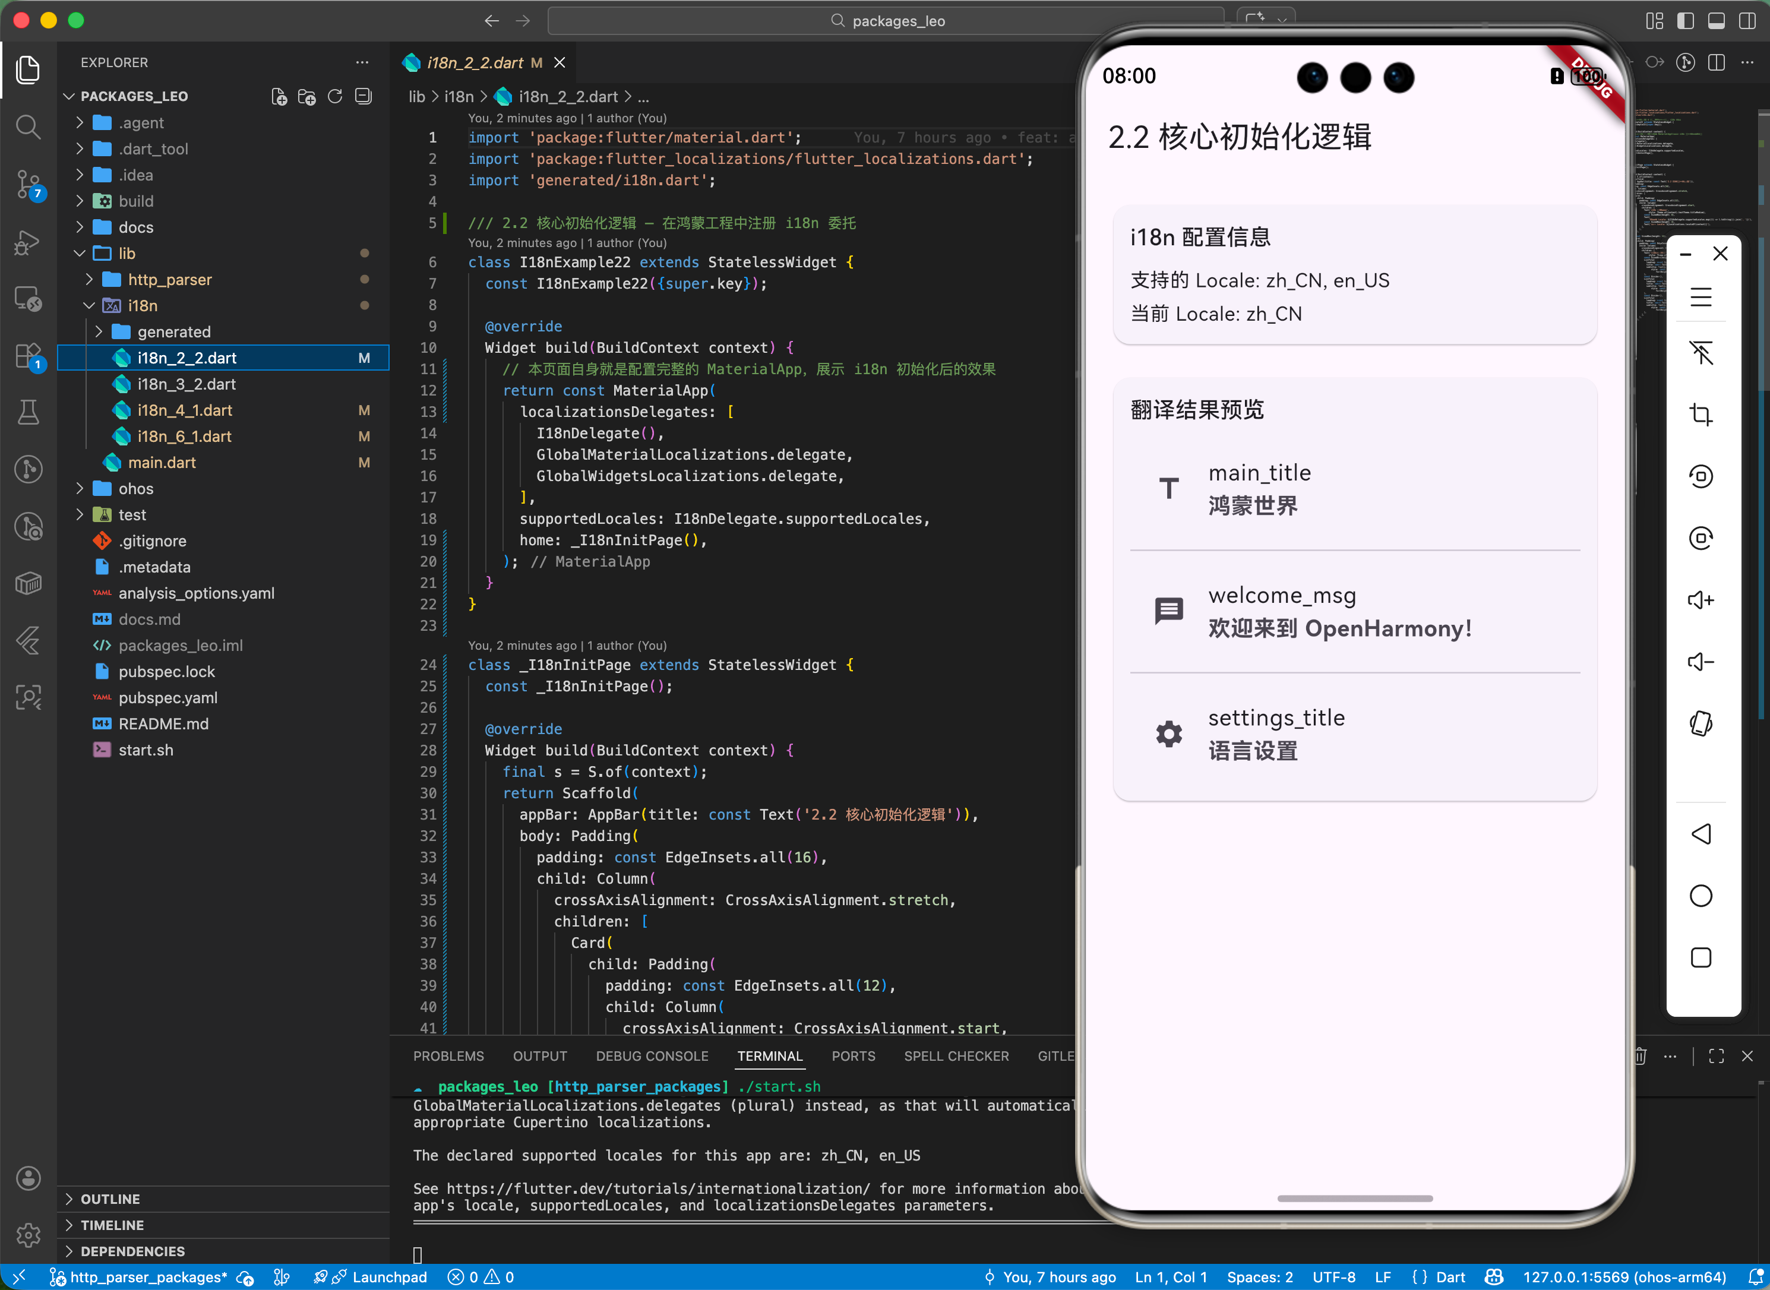The image size is (1770, 1290).
Task: Refresh the Explorer file tree
Action: click(x=335, y=97)
